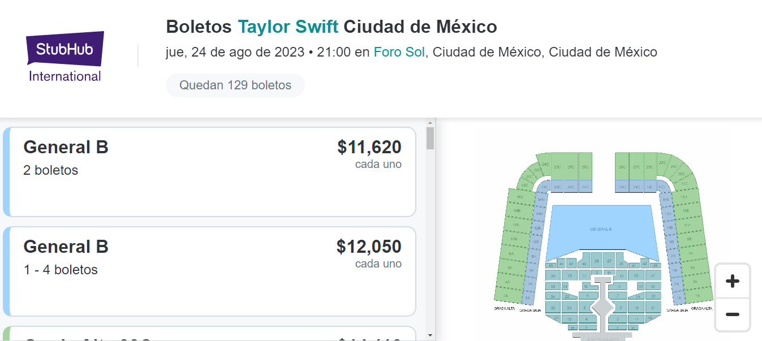The height and width of the screenshot is (341, 762).
Task: Select right-side upper section 9B
Action: (x=689, y=239)
